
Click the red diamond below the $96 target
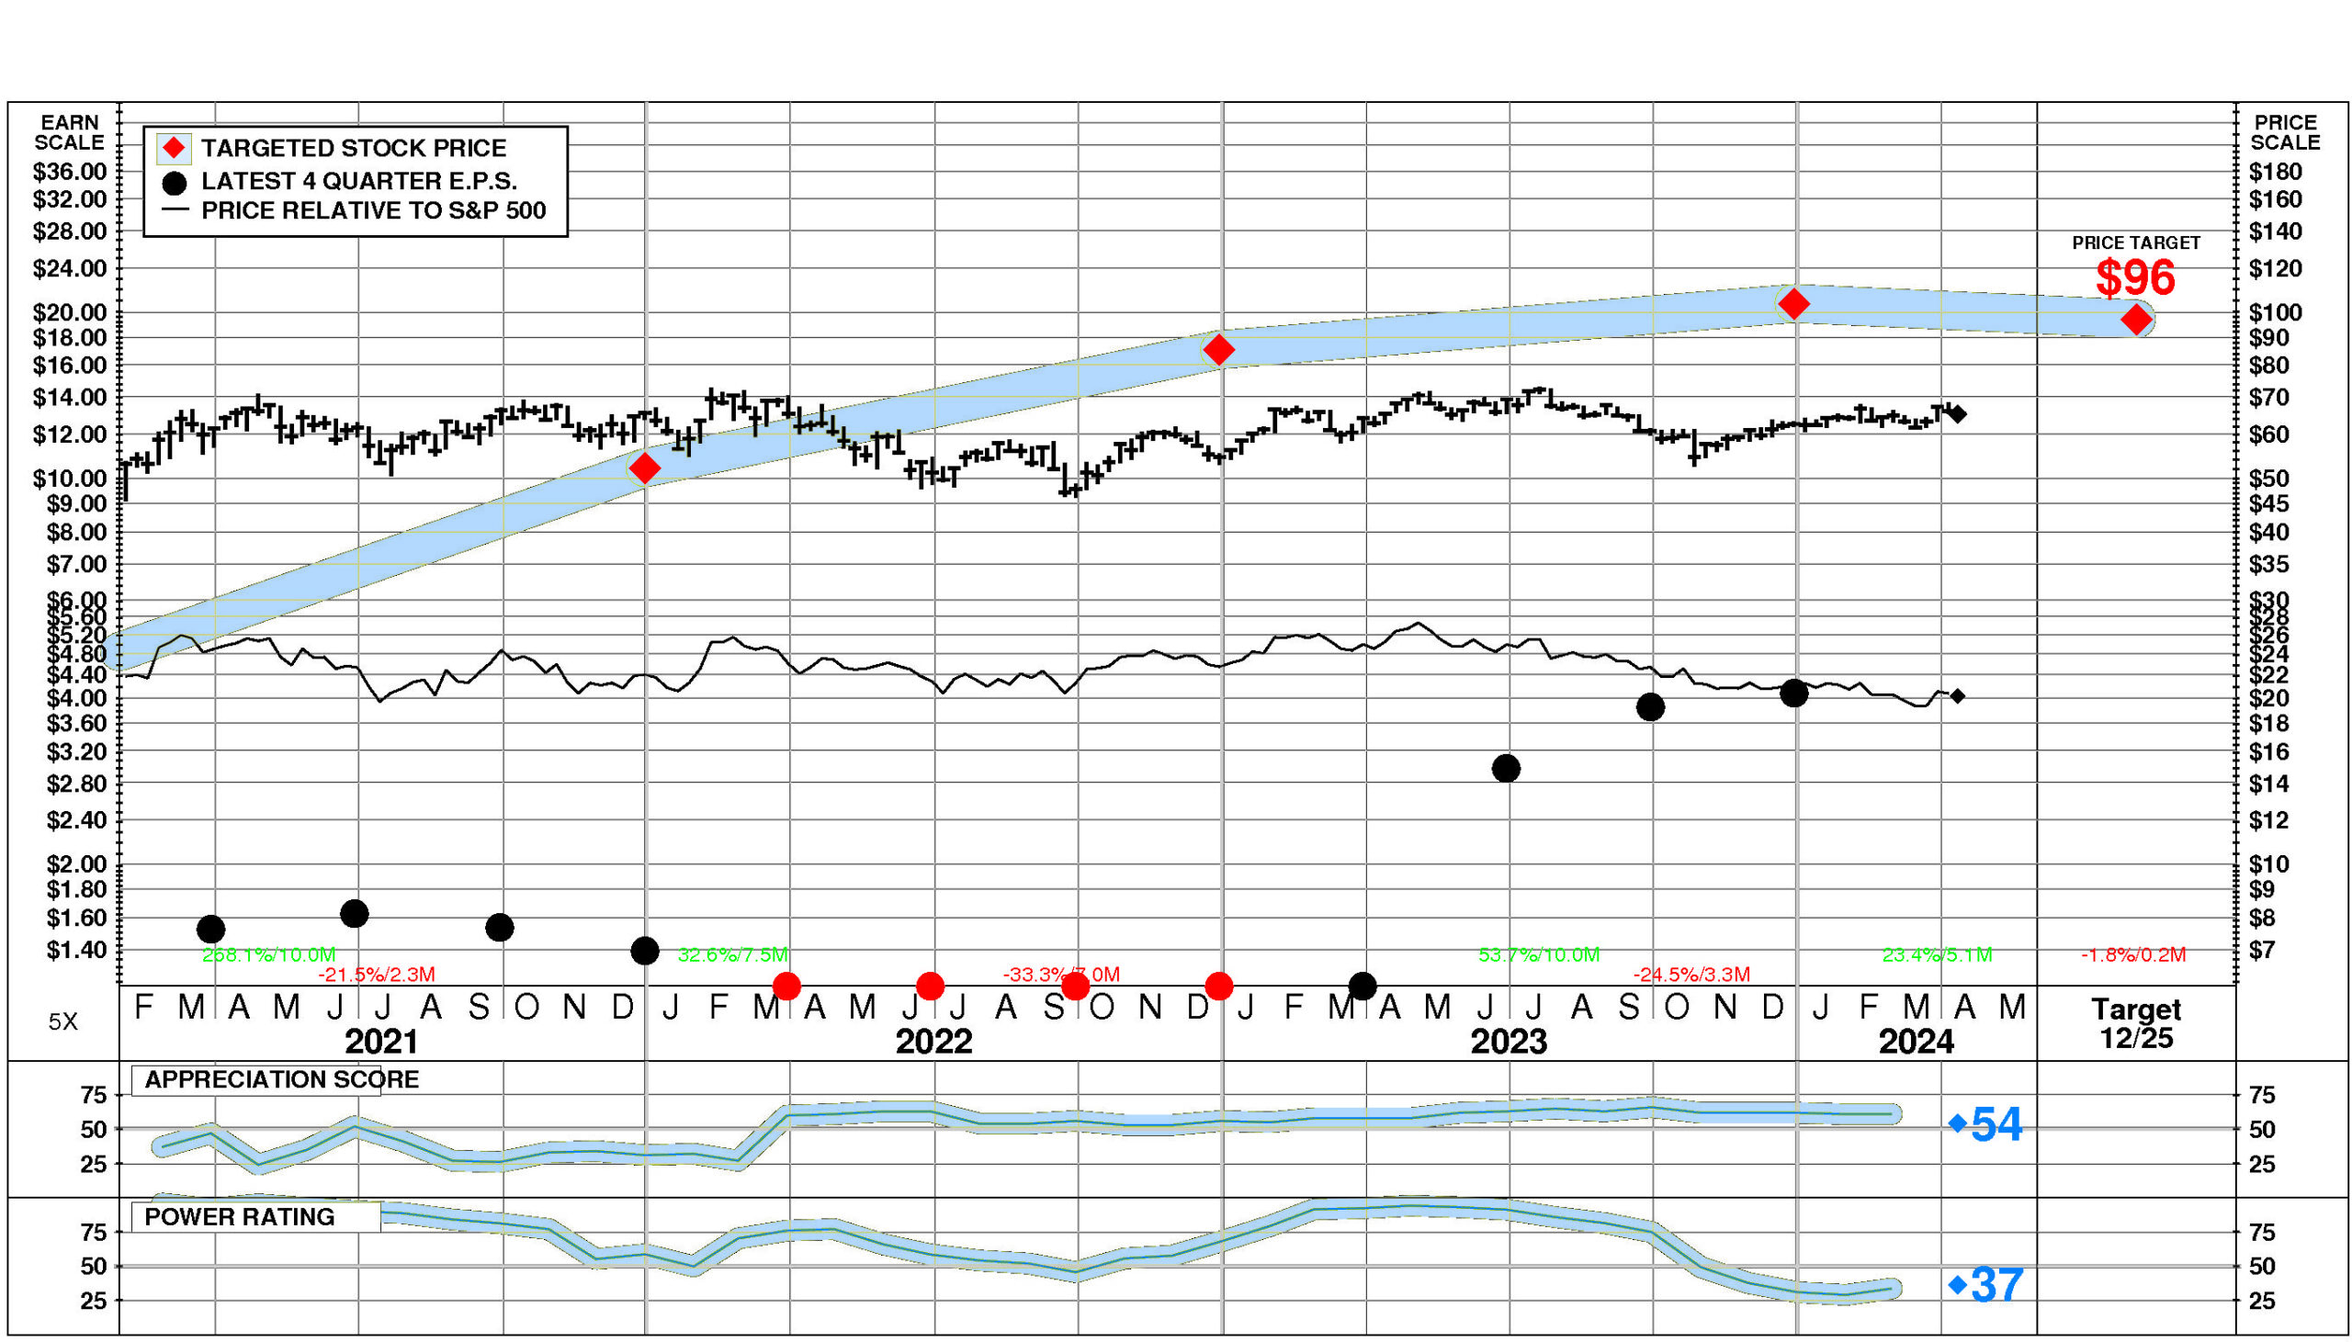pyautogui.click(x=2136, y=320)
